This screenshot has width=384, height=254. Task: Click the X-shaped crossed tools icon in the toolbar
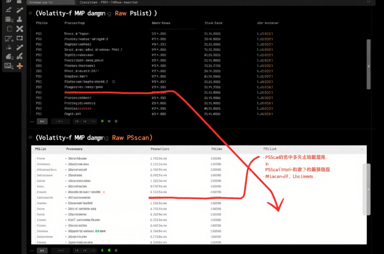pos(19,29)
